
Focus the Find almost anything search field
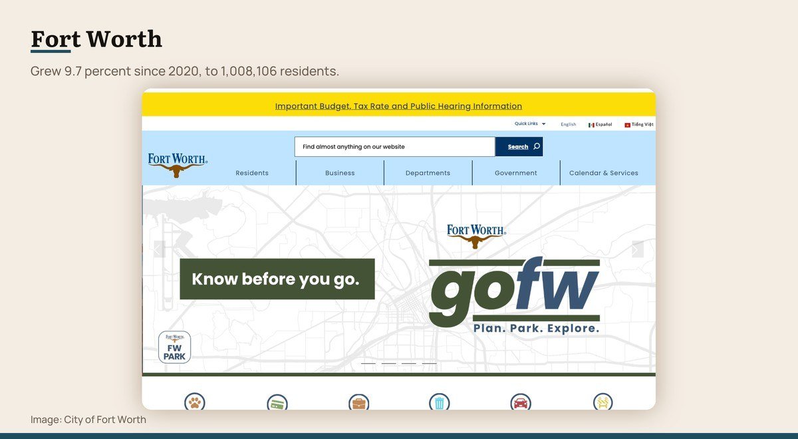(x=395, y=146)
